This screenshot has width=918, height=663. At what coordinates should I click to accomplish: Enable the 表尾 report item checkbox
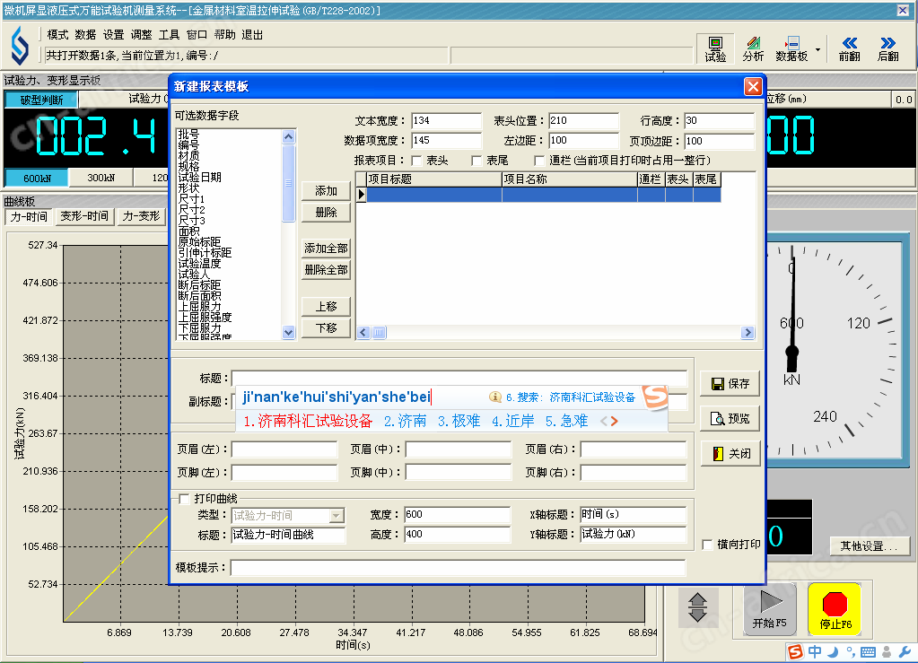coord(476,161)
